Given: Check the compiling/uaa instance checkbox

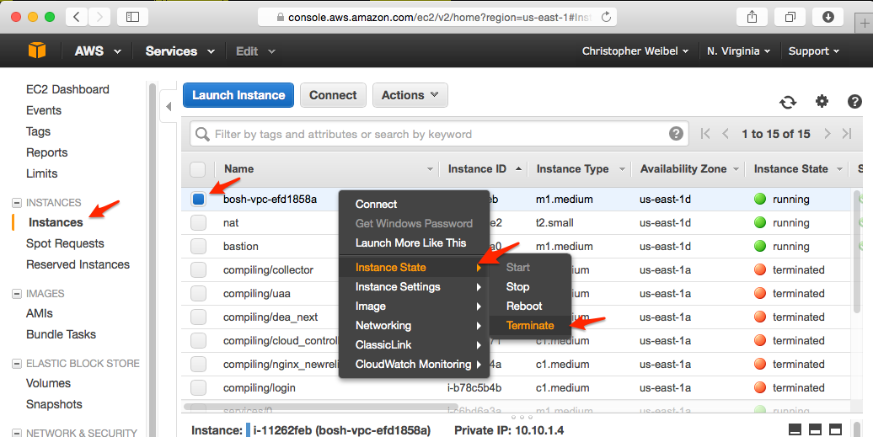Looking at the screenshot, I should [198, 294].
